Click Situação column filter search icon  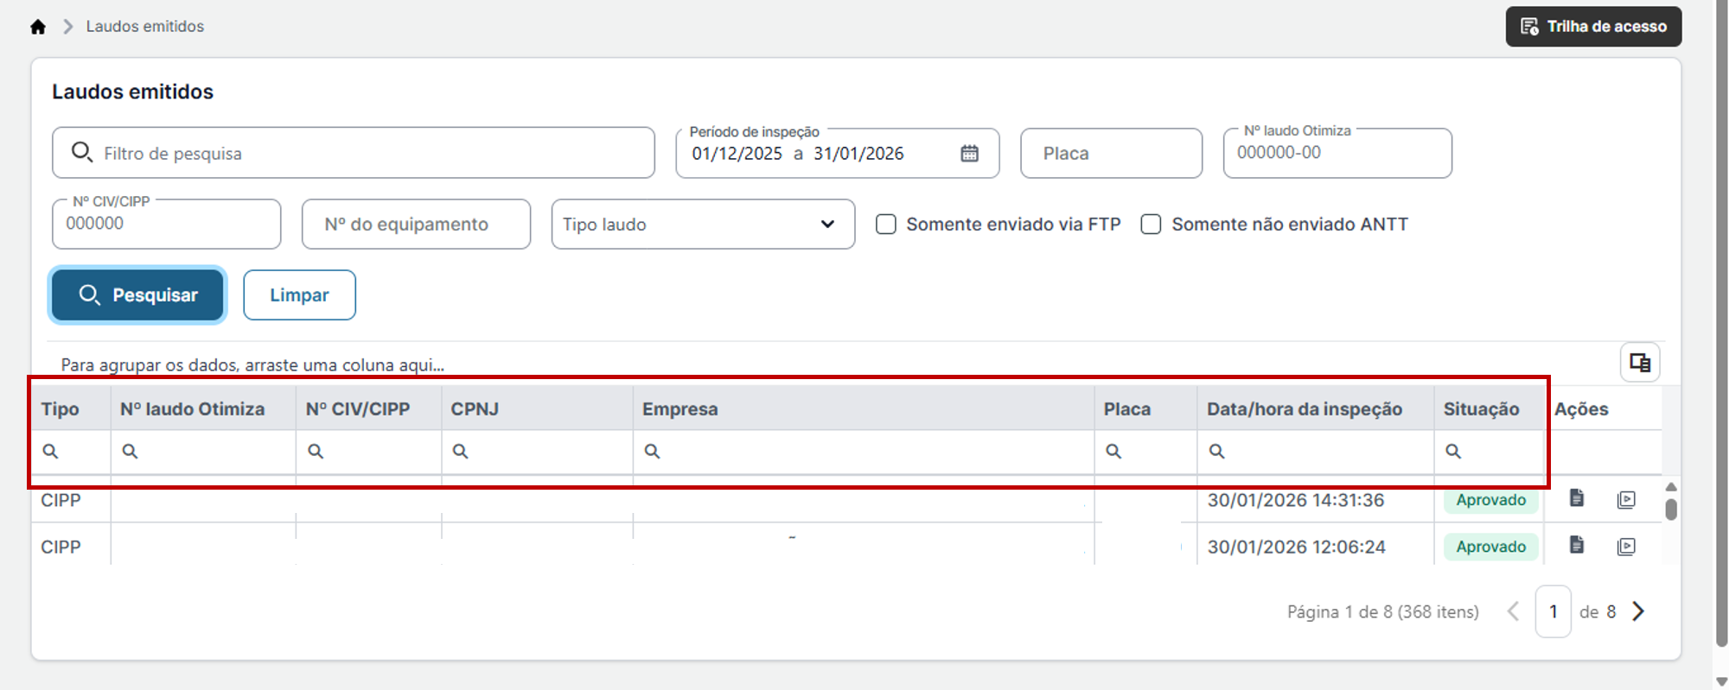click(1453, 451)
